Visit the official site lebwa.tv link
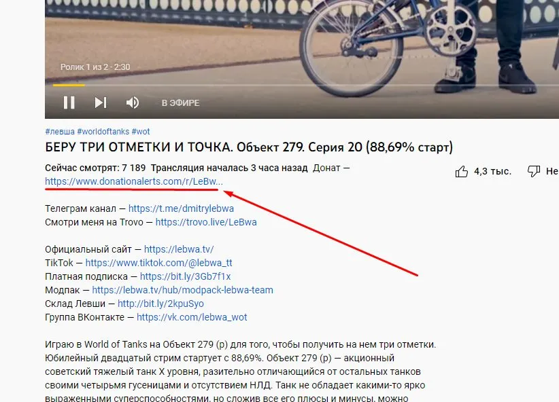This screenshot has width=559, height=402. pyautogui.click(x=179, y=249)
